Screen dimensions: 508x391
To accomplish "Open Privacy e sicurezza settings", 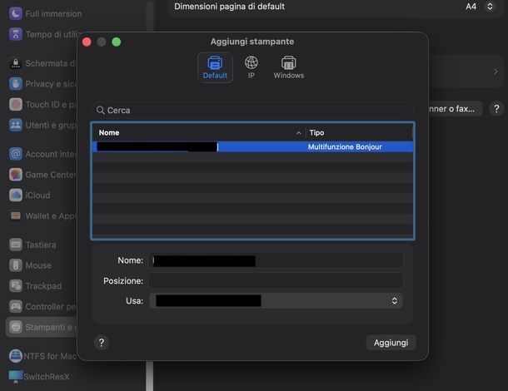I will (42, 84).
